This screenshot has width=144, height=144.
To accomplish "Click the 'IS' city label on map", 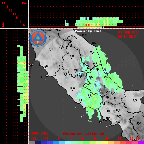I will [107, 97].
